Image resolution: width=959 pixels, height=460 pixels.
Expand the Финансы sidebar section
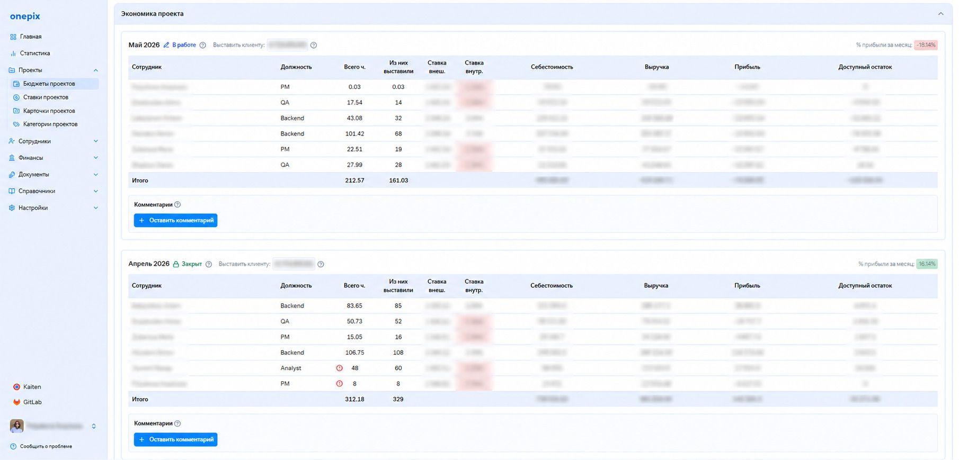point(96,158)
